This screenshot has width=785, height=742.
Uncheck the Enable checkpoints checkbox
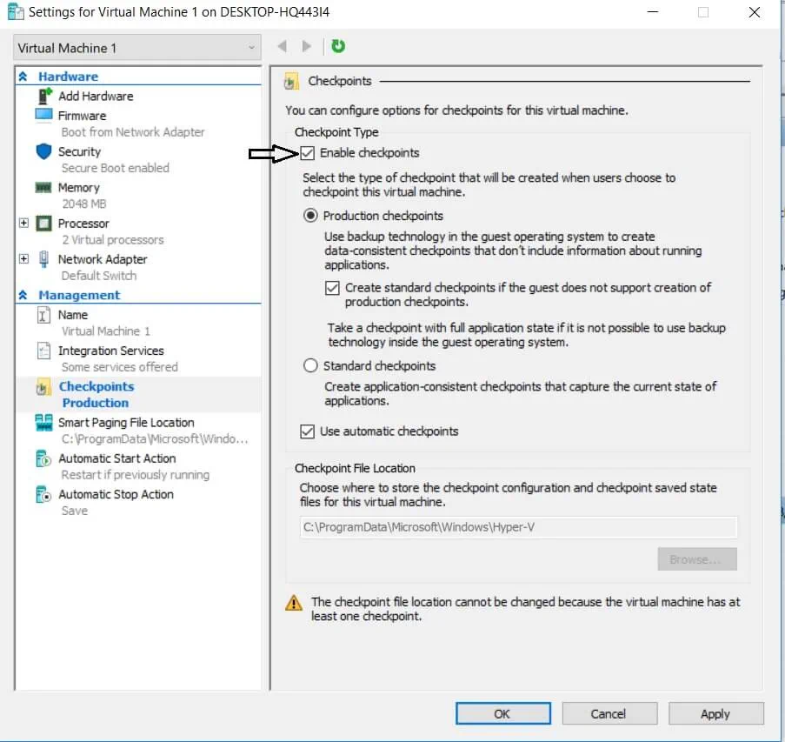click(x=308, y=153)
